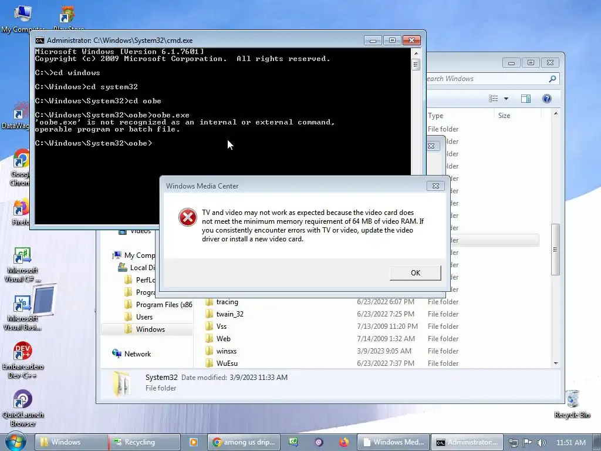Click the Explorer scrollbar down arrow
Viewport: 601px width, 451px height.
tap(556, 363)
